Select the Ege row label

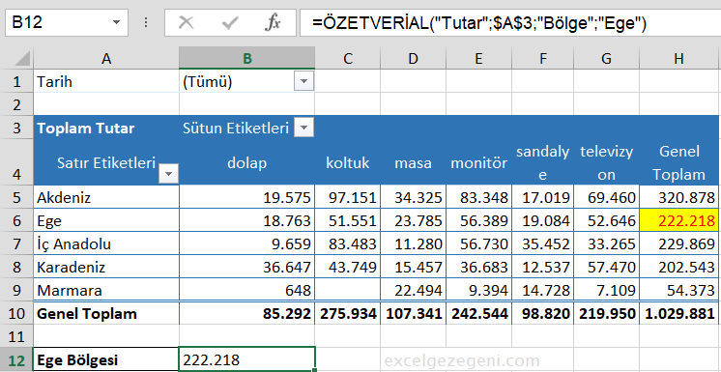106,220
